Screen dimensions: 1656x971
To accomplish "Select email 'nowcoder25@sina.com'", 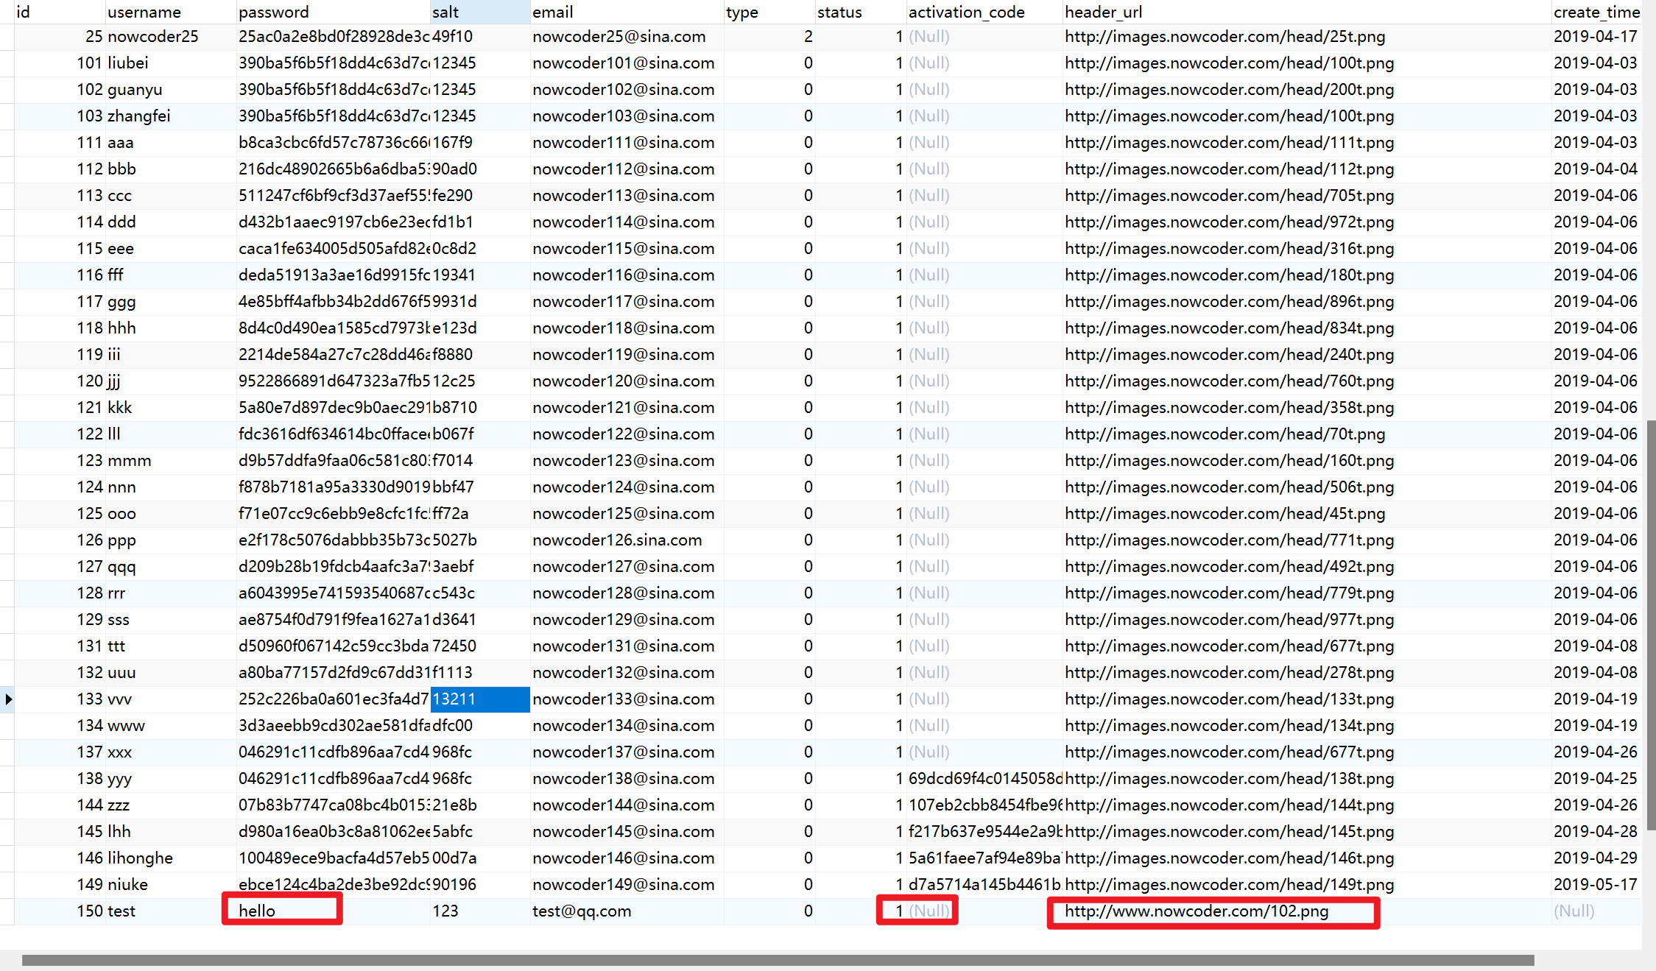I will click(619, 37).
